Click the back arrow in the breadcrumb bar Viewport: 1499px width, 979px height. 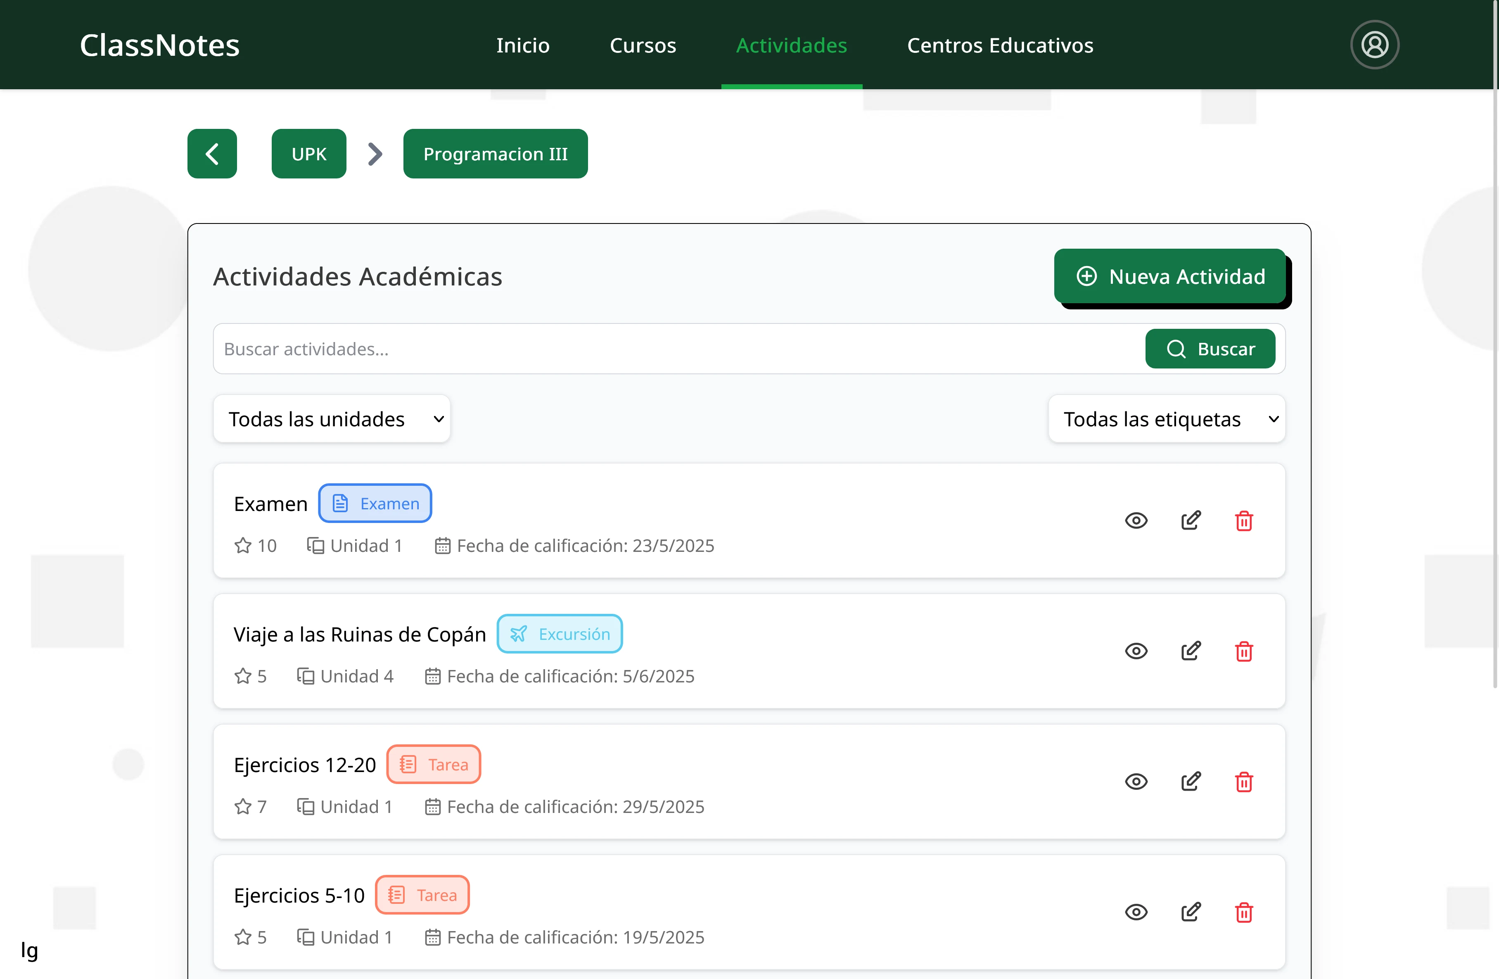(211, 153)
